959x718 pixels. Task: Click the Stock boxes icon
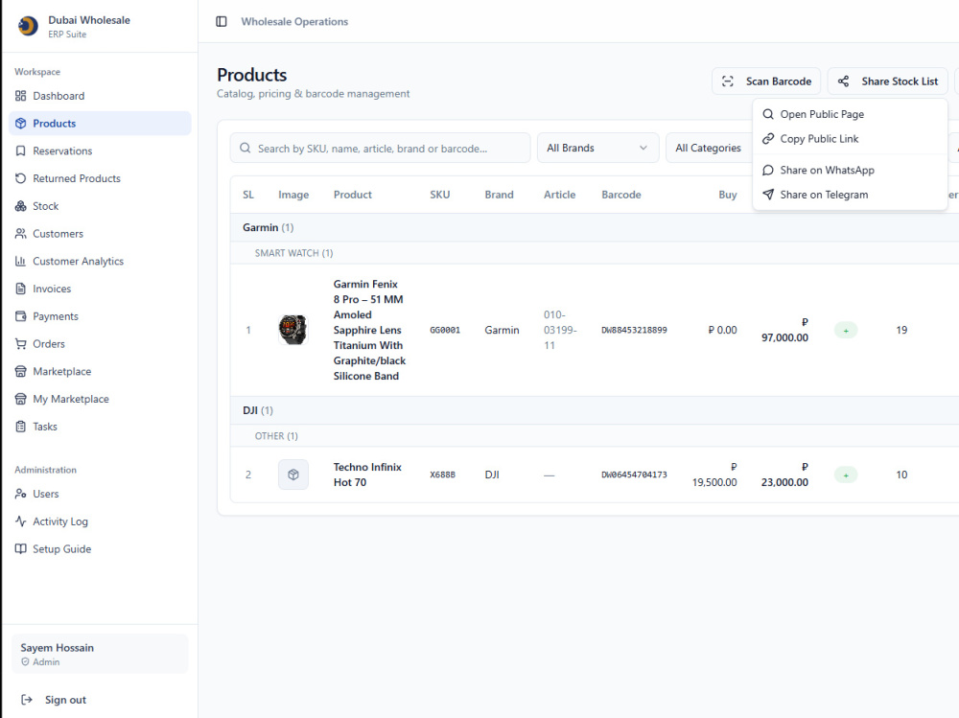[x=21, y=206]
